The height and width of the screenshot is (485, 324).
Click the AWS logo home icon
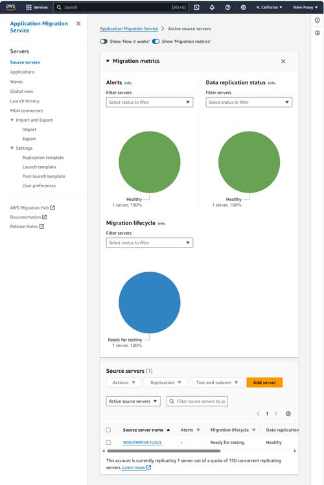[x=10, y=7]
